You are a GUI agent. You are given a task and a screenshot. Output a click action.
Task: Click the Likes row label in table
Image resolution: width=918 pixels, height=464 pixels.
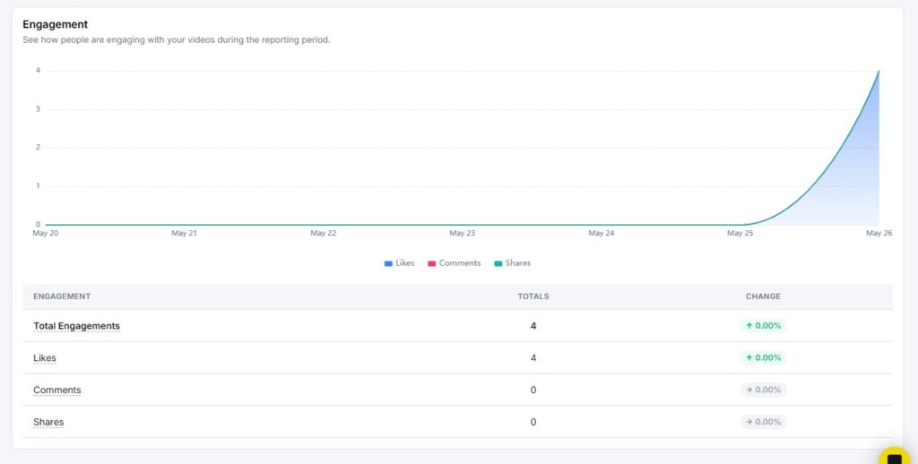(45, 358)
